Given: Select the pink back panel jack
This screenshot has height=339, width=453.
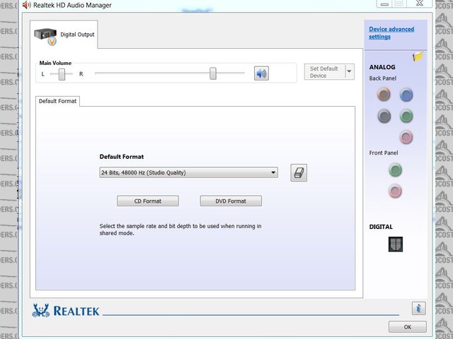Looking at the screenshot, I should point(406,137).
